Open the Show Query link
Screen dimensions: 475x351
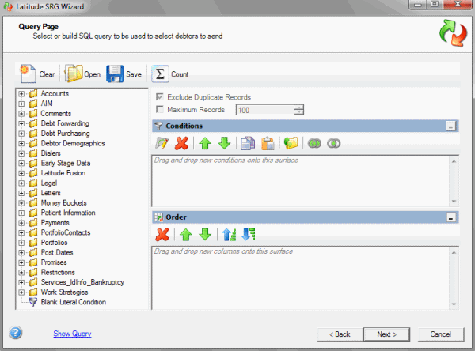(72, 334)
